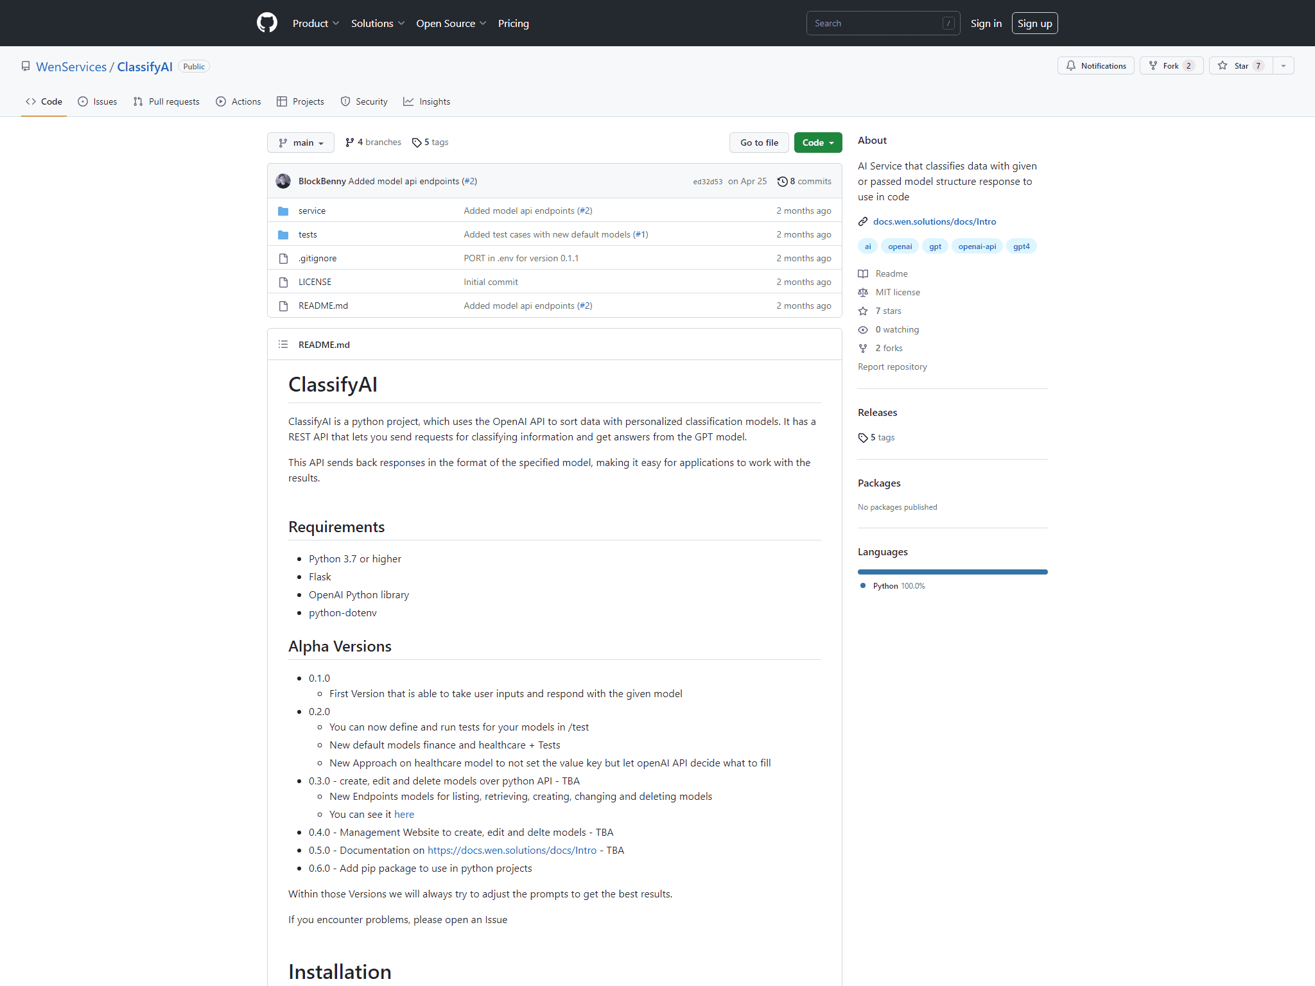Image resolution: width=1315 pixels, height=986 pixels.
Task: Click the LICENSE file icon
Action: [283, 282]
